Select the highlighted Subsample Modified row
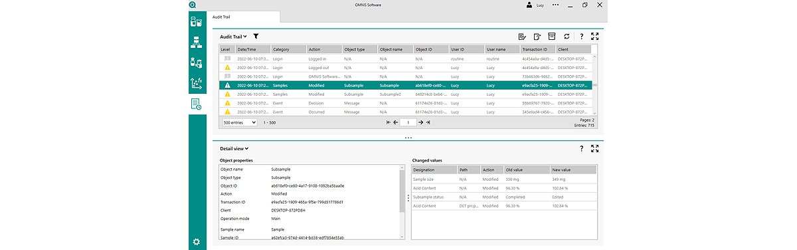Screen dimensions: 797x250 (406, 85)
